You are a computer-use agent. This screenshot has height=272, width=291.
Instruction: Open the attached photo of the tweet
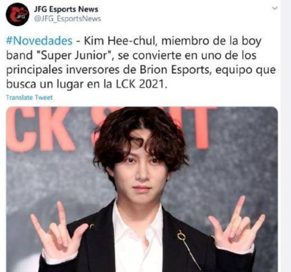point(142,189)
